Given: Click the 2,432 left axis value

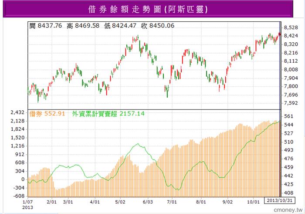Looking at the screenshot, I should point(17,112).
